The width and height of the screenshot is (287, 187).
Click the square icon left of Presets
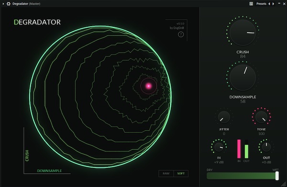pyautogui.click(x=251, y=4)
